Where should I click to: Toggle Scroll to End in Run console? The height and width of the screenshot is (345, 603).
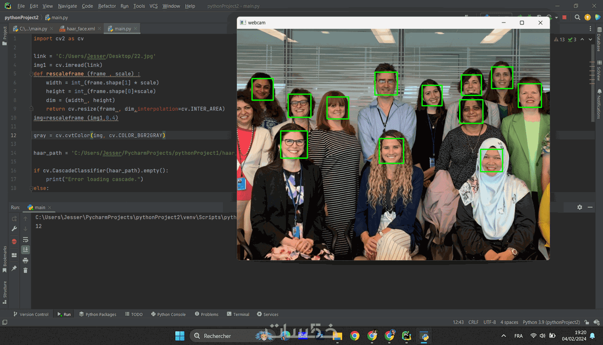[25, 250]
